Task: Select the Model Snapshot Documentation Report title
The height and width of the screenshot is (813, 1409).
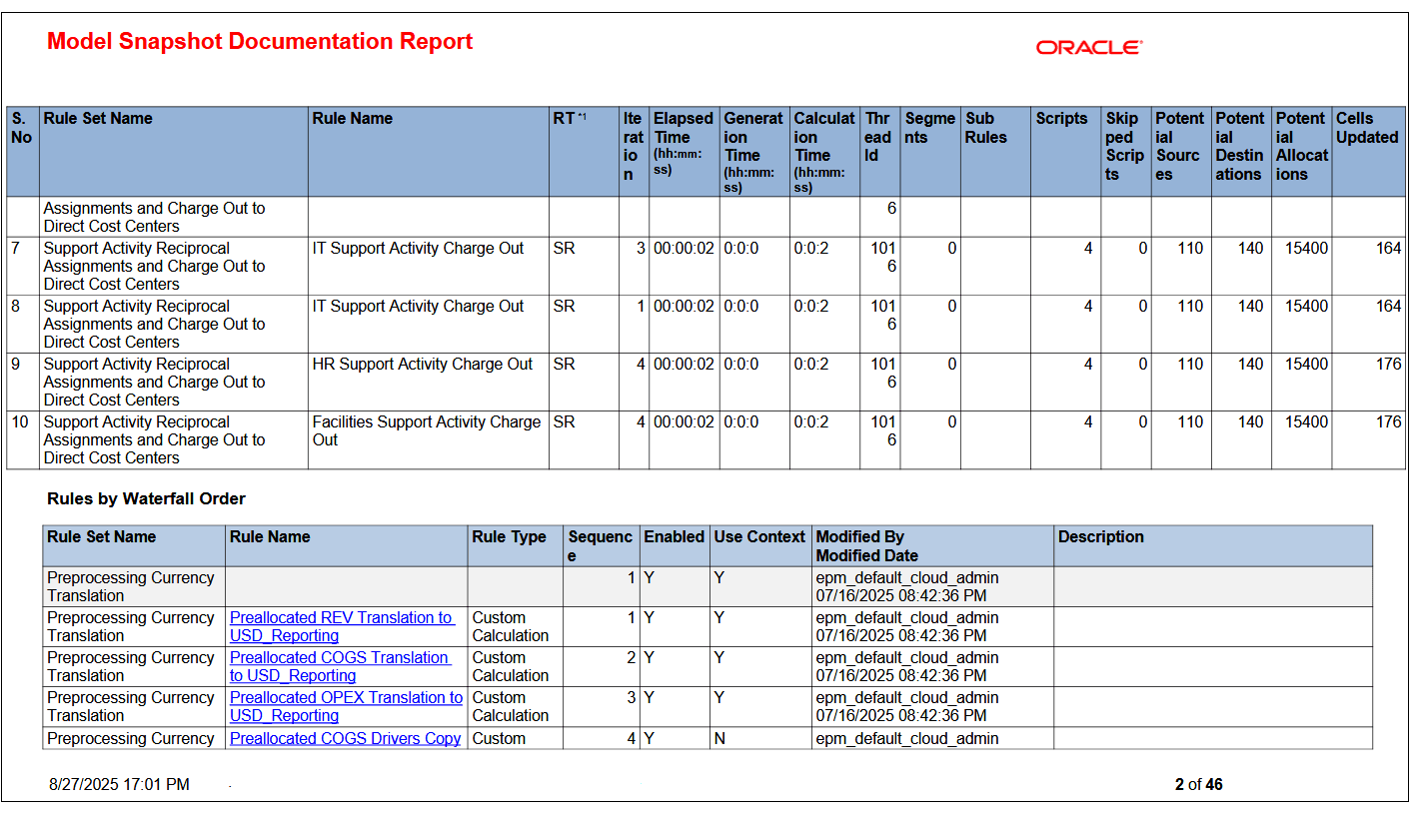Action: click(258, 41)
